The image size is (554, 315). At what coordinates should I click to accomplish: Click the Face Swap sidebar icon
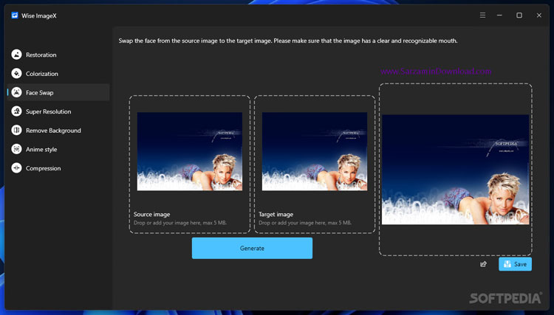pos(16,92)
